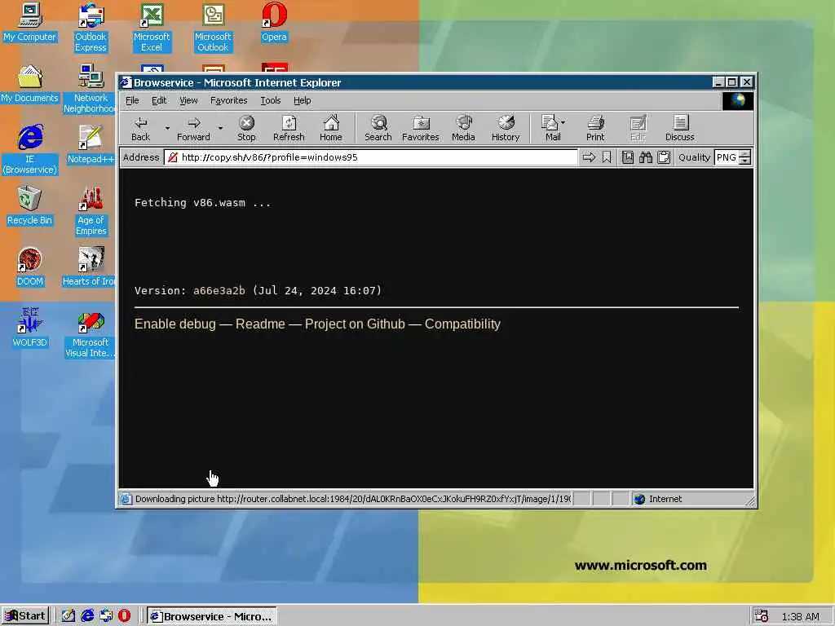Open the Help menu
Screen dimensions: 835x626
tap(302, 100)
